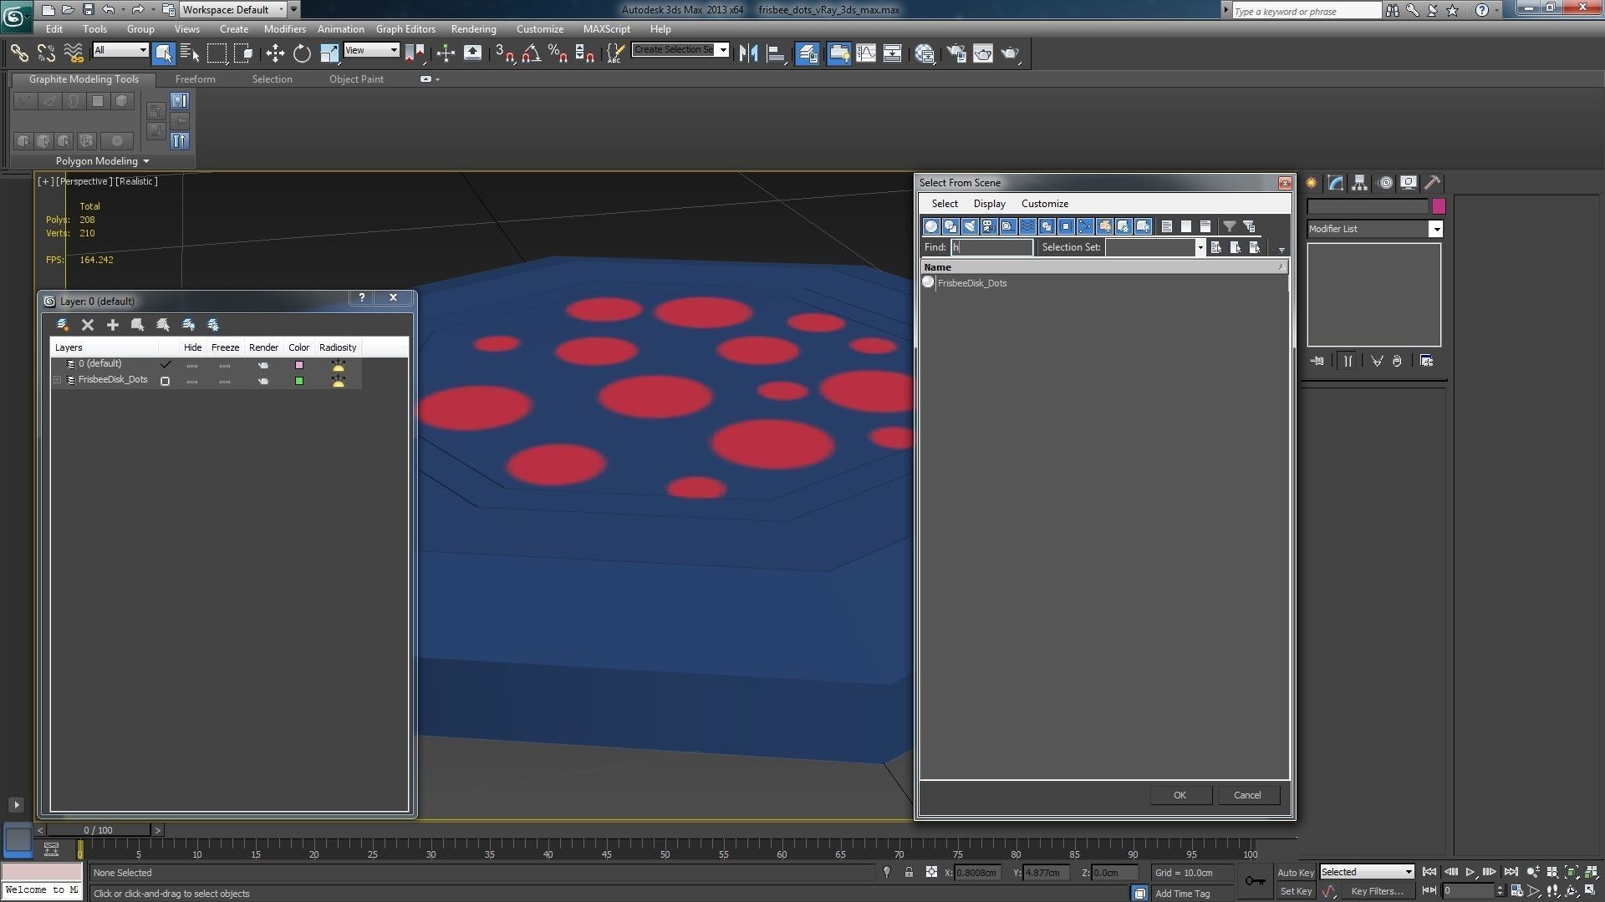Click the Selection Lock toggle padlock icon
Screen dimensions: 1605x902
909,872
